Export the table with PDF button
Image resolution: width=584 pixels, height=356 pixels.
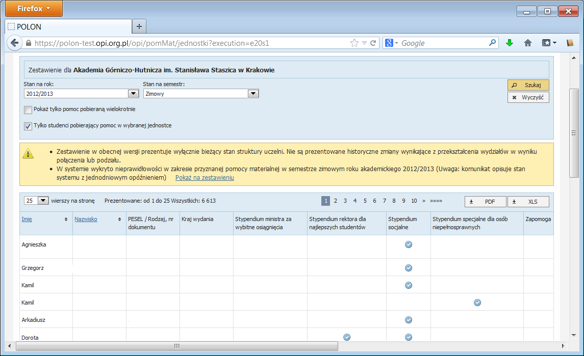coord(485,202)
